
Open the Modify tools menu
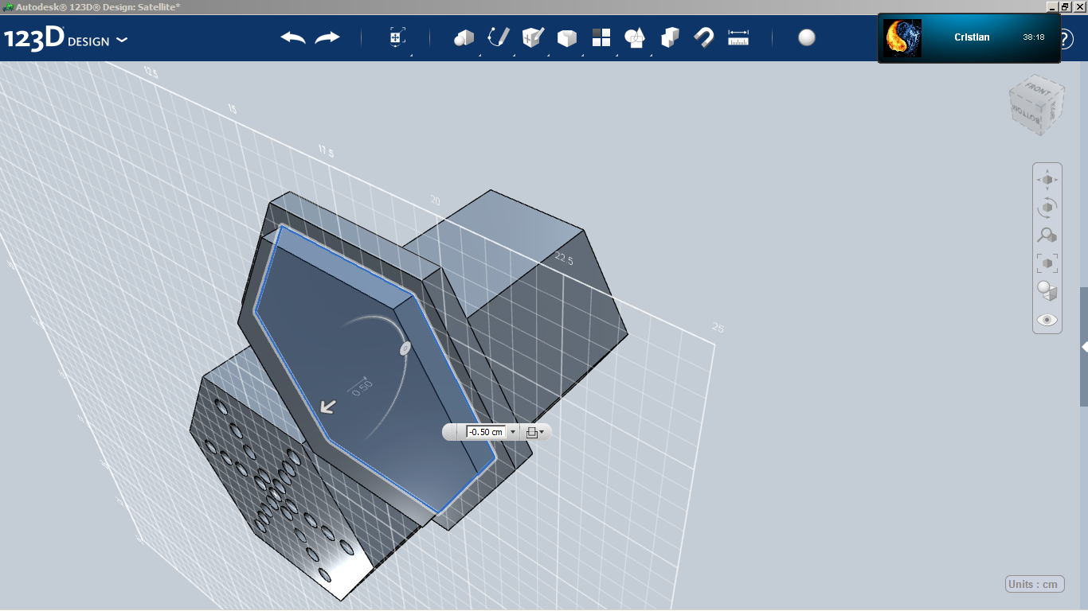(566, 37)
